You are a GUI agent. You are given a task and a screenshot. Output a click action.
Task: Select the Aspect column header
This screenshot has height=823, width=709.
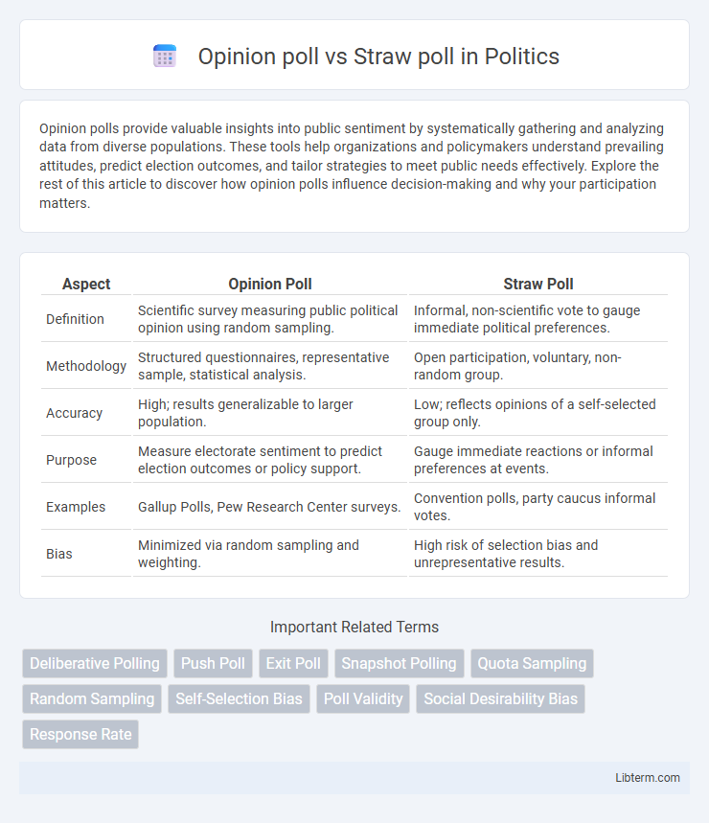pyautogui.click(x=86, y=284)
